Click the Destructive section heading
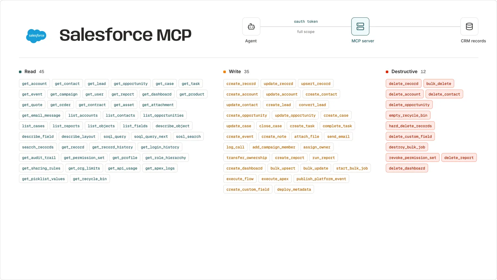This screenshot has height=280, width=497. (404, 72)
